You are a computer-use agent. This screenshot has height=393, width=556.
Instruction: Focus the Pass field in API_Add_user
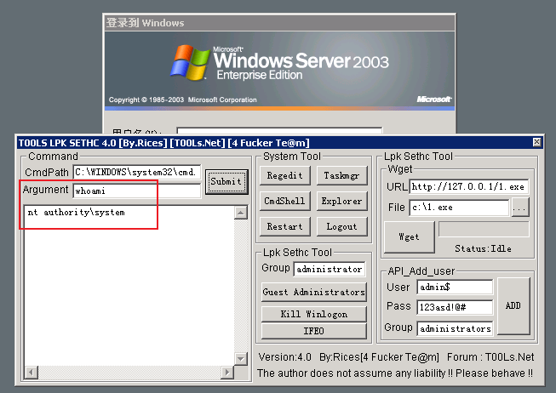pos(455,307)
